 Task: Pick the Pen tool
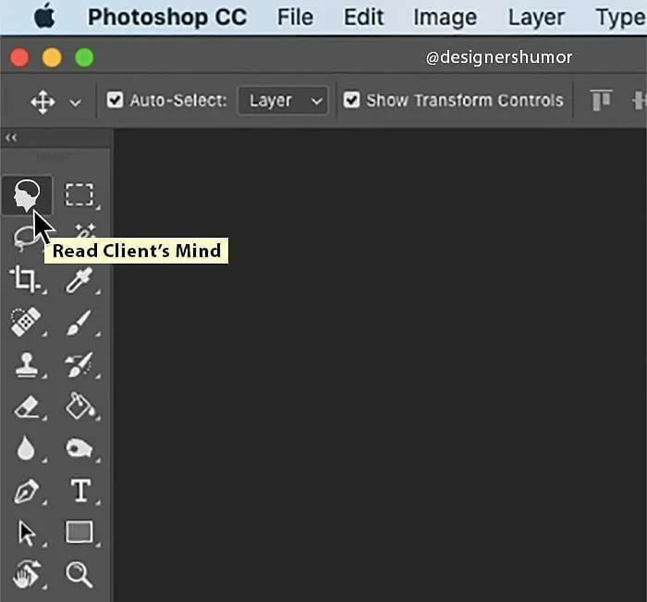click(26, 491)
